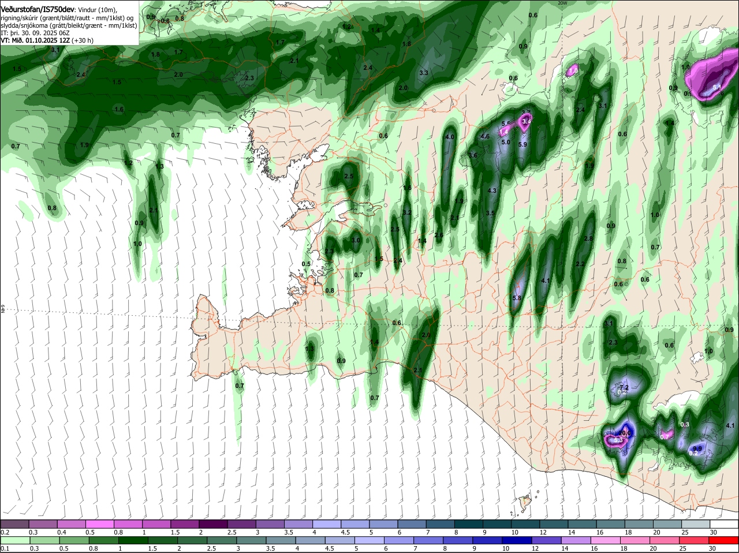Click the bright pink snow swatch from 0.5 to 0.8
The width and height of the screenshot is (739, 553).
(x=100, y=524)
